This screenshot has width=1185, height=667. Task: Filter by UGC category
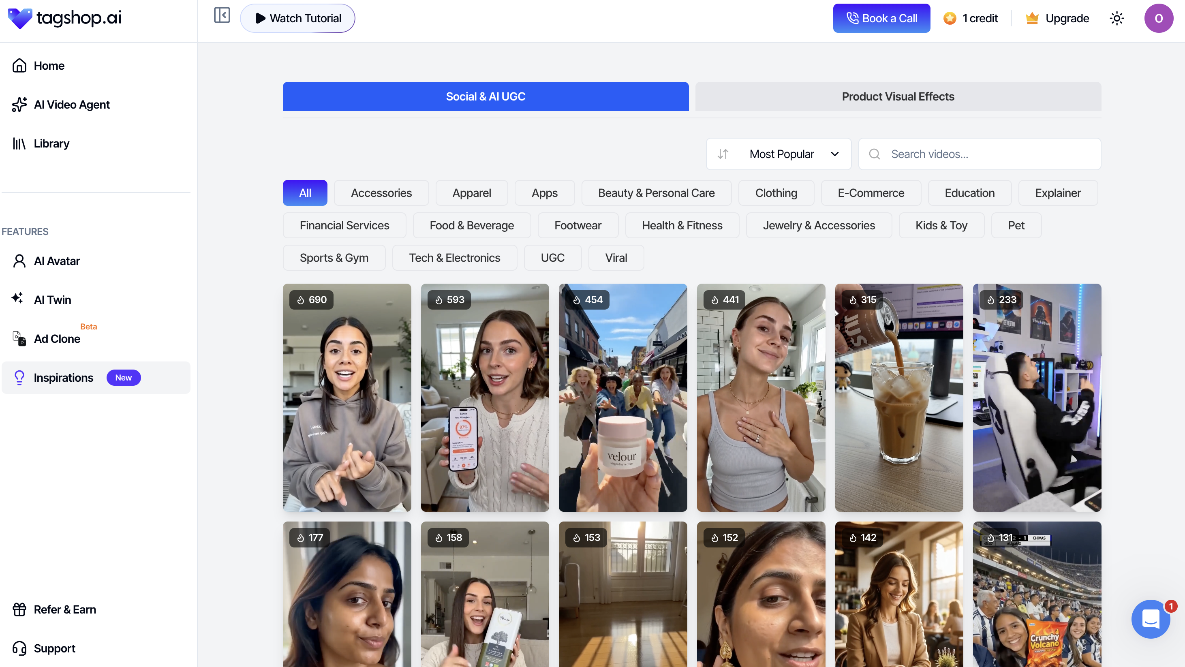pyautogui.click(x=552, y=258)
